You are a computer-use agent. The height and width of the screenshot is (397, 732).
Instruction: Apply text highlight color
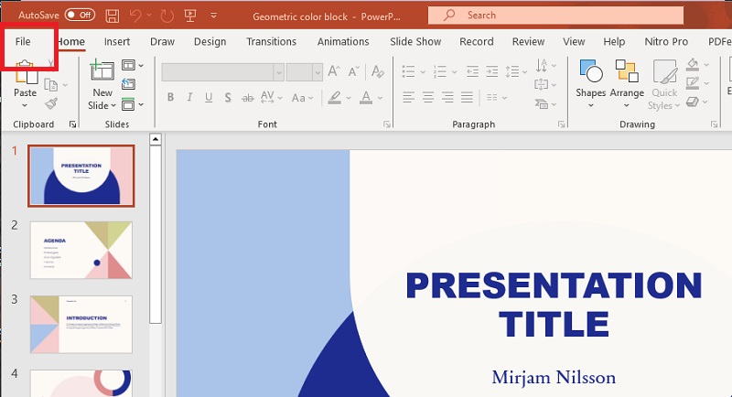pyautogui.click(x=334, y=98)
